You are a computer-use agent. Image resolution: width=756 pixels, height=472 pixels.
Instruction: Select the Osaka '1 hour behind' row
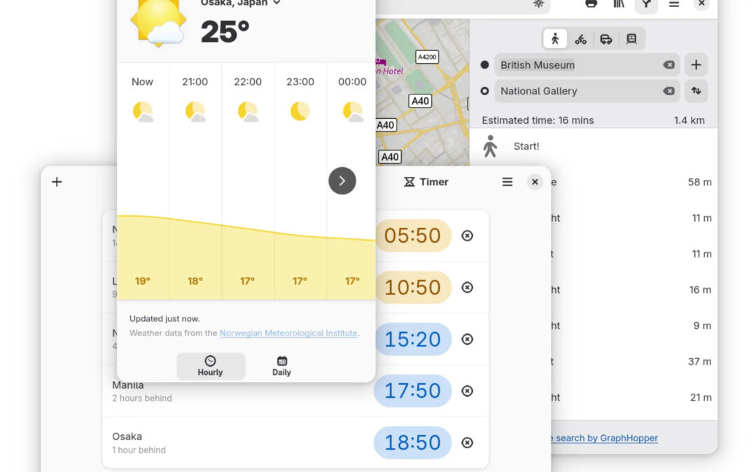[x=295, y=443]
